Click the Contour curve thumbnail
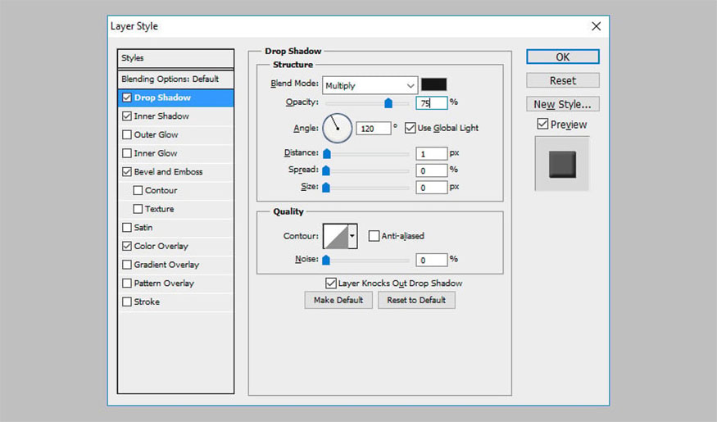Screen dimensions: 717x422 click(x=335, y=236)
